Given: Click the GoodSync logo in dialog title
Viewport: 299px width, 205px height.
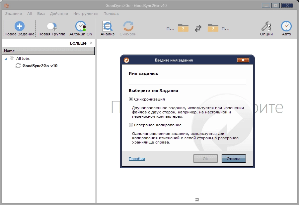Looking at the screenshot, I should pyautogui.click(x=126, y=60).
